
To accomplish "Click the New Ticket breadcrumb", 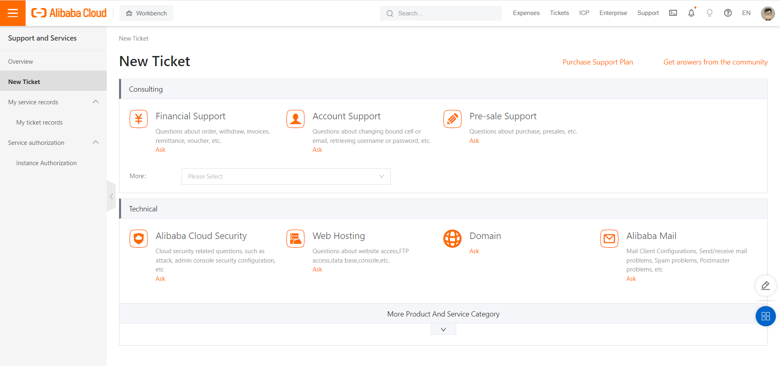I will coord(134,39).
